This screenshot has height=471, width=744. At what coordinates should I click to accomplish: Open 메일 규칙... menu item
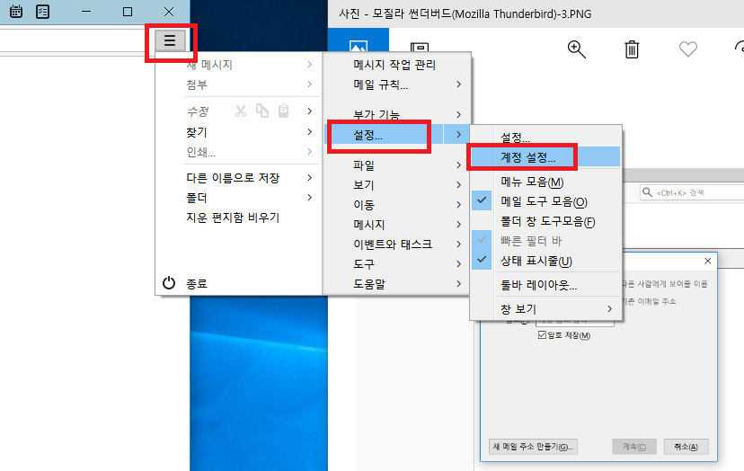tap(381, 84)
